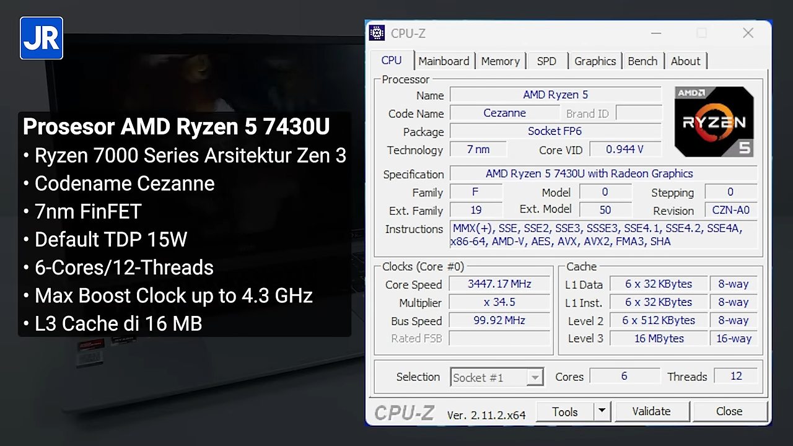Image resolution: width=793 pixels, height=446 pixels.
Task: Expand the Socket #1 selection combo box
Action: pos(497,377)
